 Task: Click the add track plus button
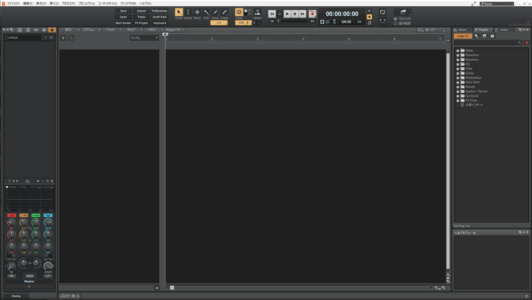coord(63,38)
